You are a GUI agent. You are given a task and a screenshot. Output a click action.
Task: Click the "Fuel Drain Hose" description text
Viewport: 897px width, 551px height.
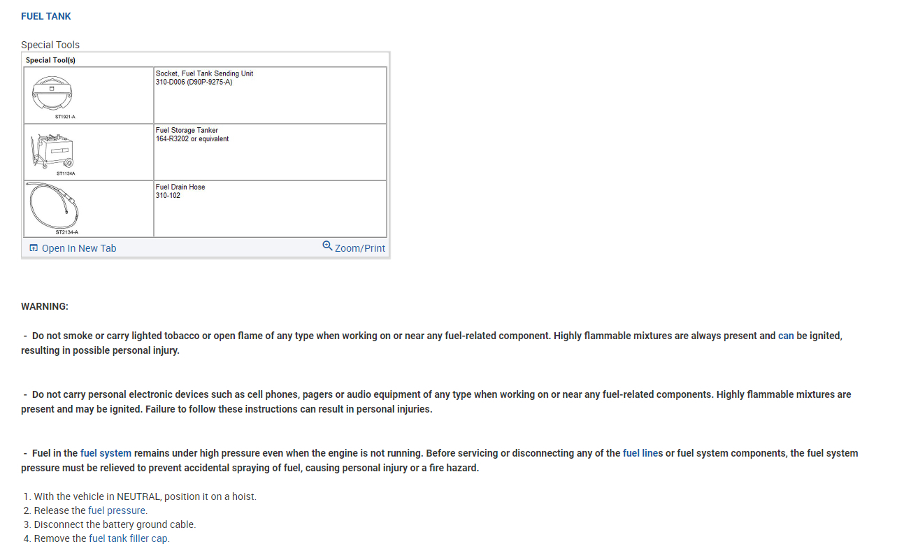(x=180, y=187)
